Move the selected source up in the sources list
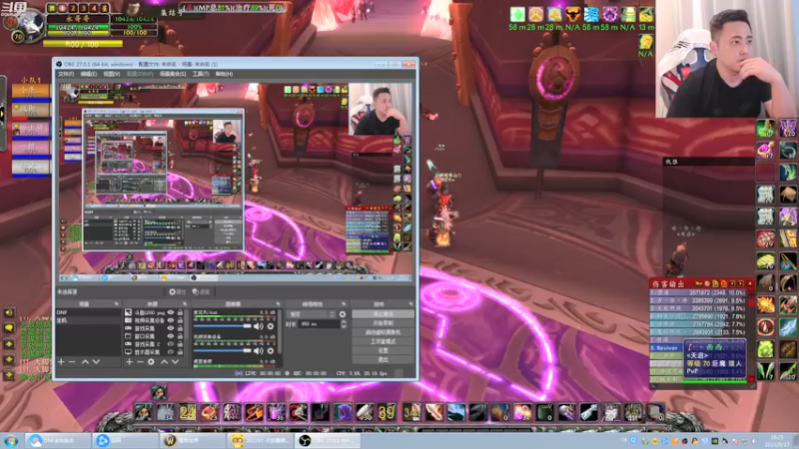Image resolution: width=799 pixels, height=449 pixels. click(164, 361)
